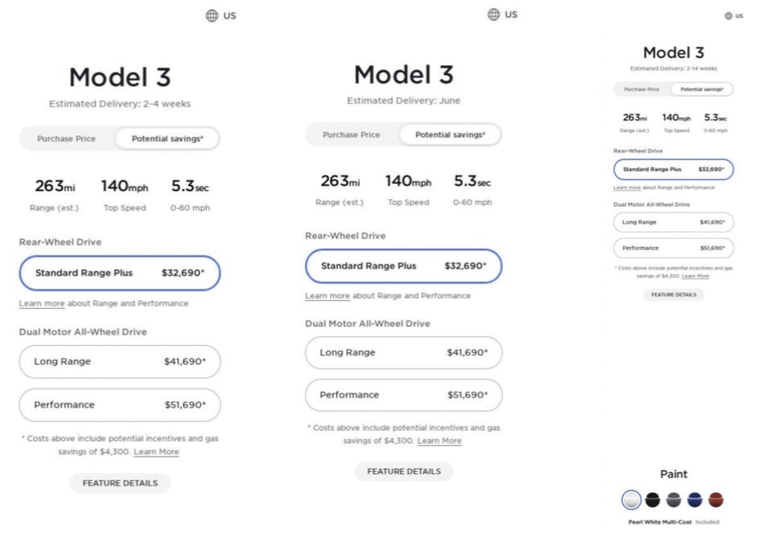
Task: Select Standard Range Plus in left panel
Action: 119,273
